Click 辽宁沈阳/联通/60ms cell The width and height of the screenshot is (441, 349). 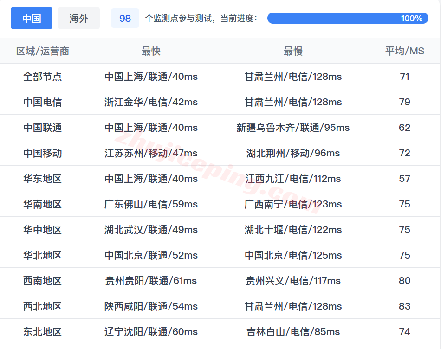(151, 332)
